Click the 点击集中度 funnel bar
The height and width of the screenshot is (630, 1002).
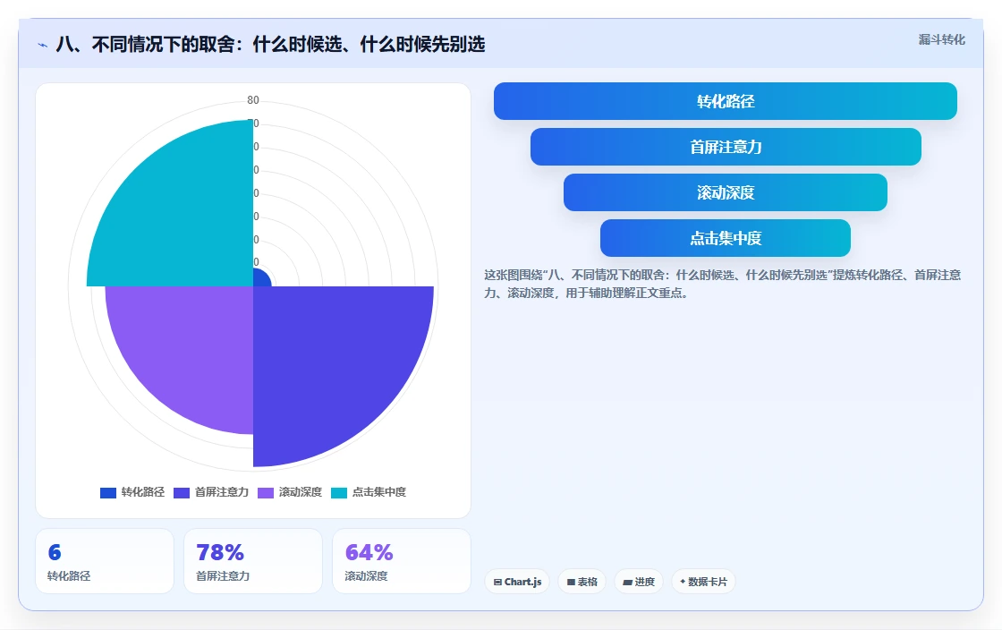[x=726, y=238]
